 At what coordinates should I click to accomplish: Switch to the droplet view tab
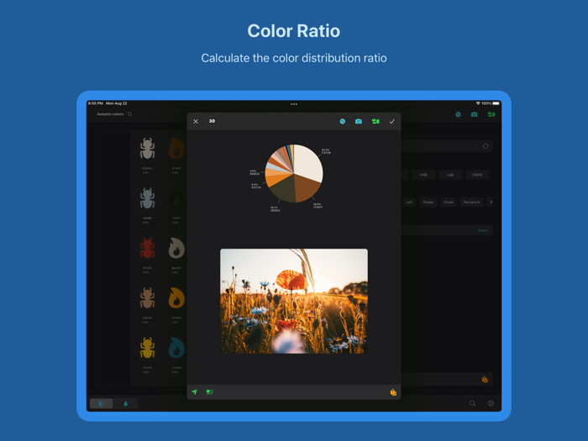coord(126,403)
